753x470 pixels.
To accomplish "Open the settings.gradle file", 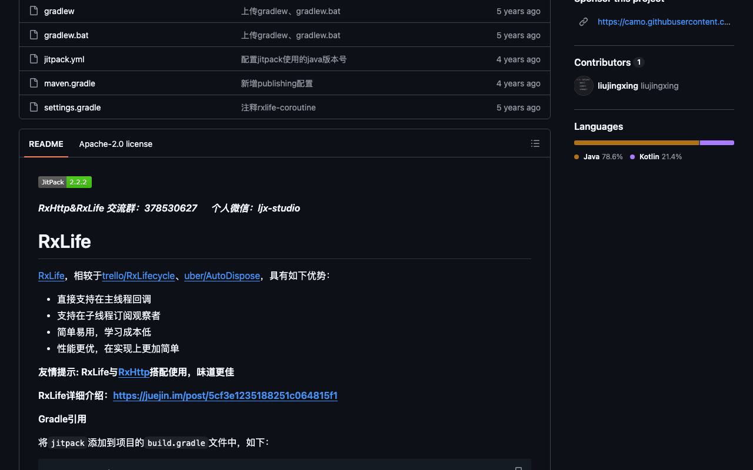I will tap(72, 108).
